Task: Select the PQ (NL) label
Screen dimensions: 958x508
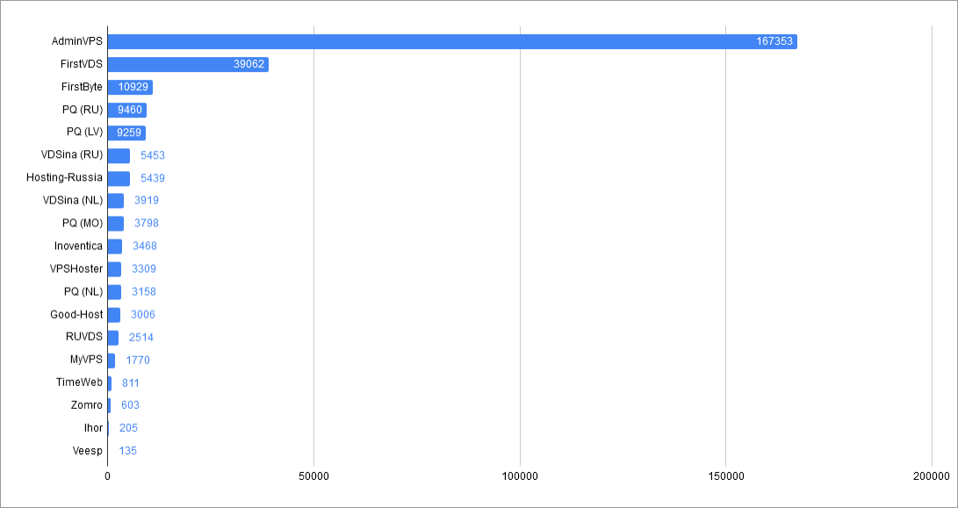Action: (x=83, y=292)
